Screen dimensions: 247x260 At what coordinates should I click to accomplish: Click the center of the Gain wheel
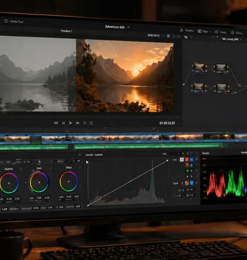pos(39,182)
